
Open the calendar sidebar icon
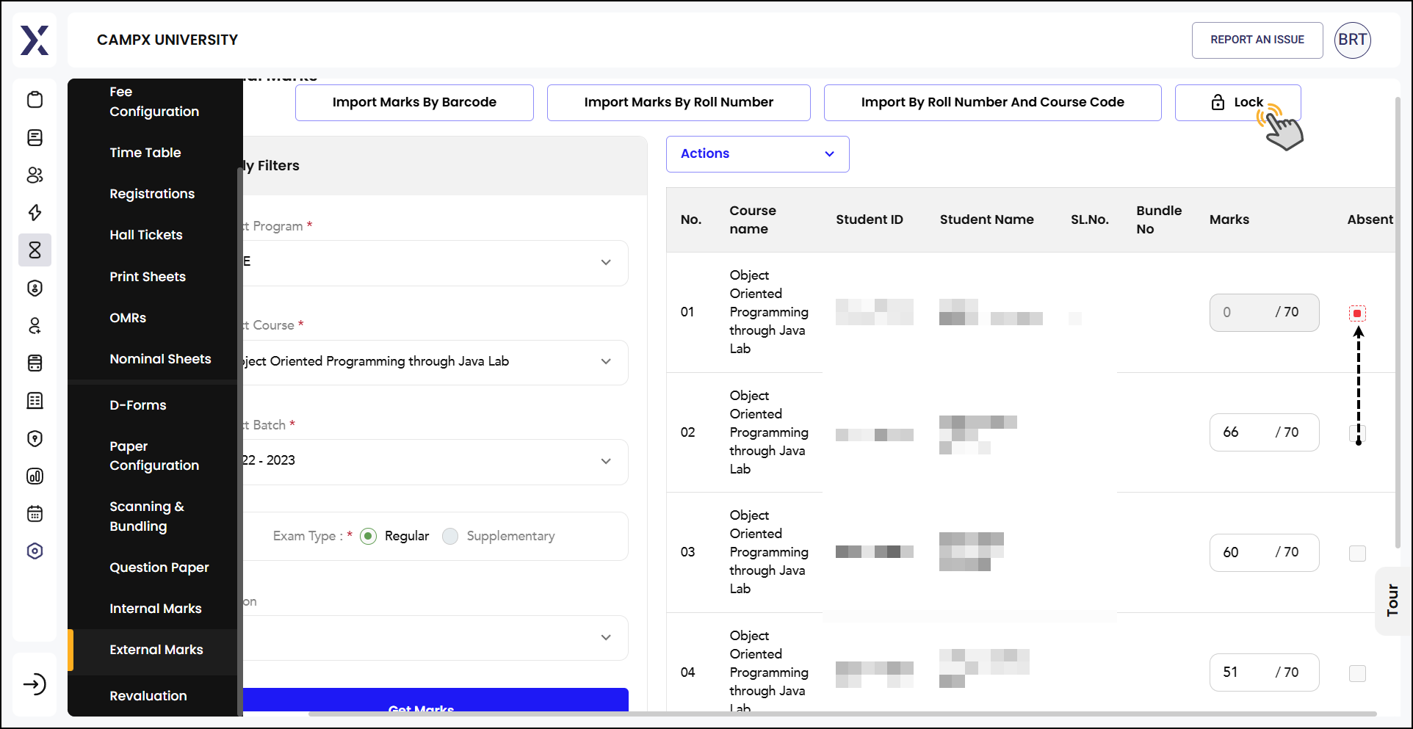tap(35, 513)
